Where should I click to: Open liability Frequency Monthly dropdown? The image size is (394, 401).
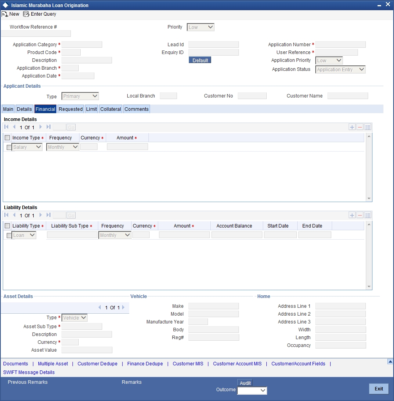click(115, 235)
